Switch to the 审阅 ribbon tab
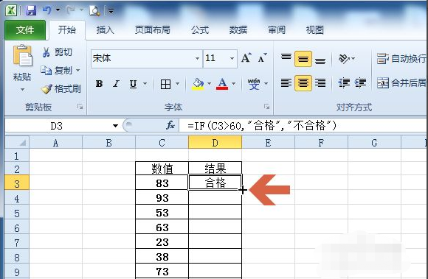428x279 pixels. point(277,29)
